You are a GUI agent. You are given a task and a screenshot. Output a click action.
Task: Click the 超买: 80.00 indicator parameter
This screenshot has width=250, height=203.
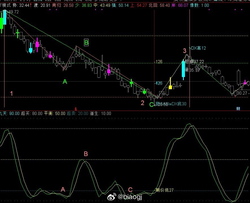pyautogui.click(x=32, y=114)
